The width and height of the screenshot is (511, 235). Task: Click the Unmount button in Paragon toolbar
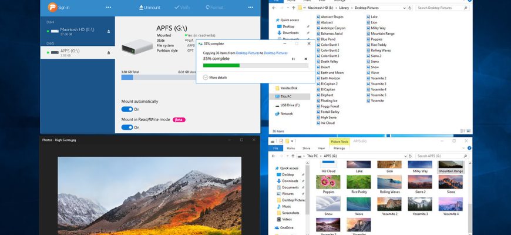click(x=150, y=8)
